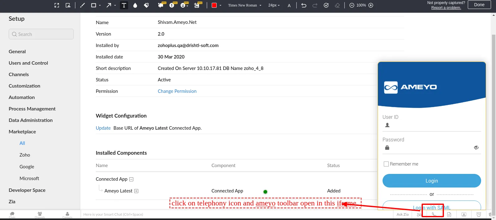
Task: Zoom out with the minus icon
Action: [352, 5]
